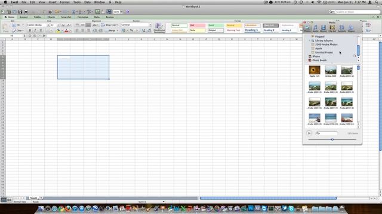Apply the Neutral cell style
Screen dimensions: 382x214
(x=233, y=25)
